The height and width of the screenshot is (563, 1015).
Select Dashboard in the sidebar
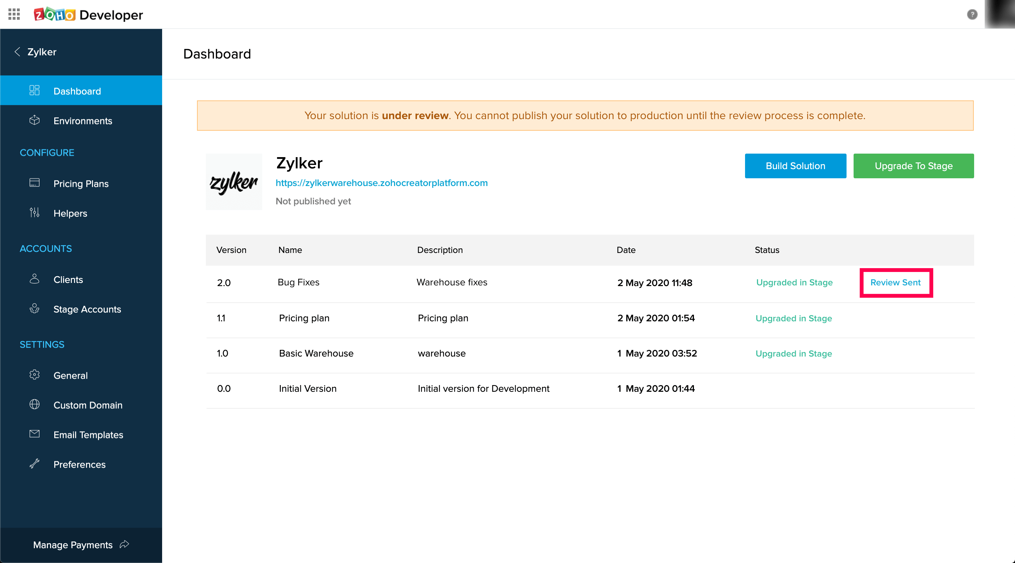(x=81, y=91)
